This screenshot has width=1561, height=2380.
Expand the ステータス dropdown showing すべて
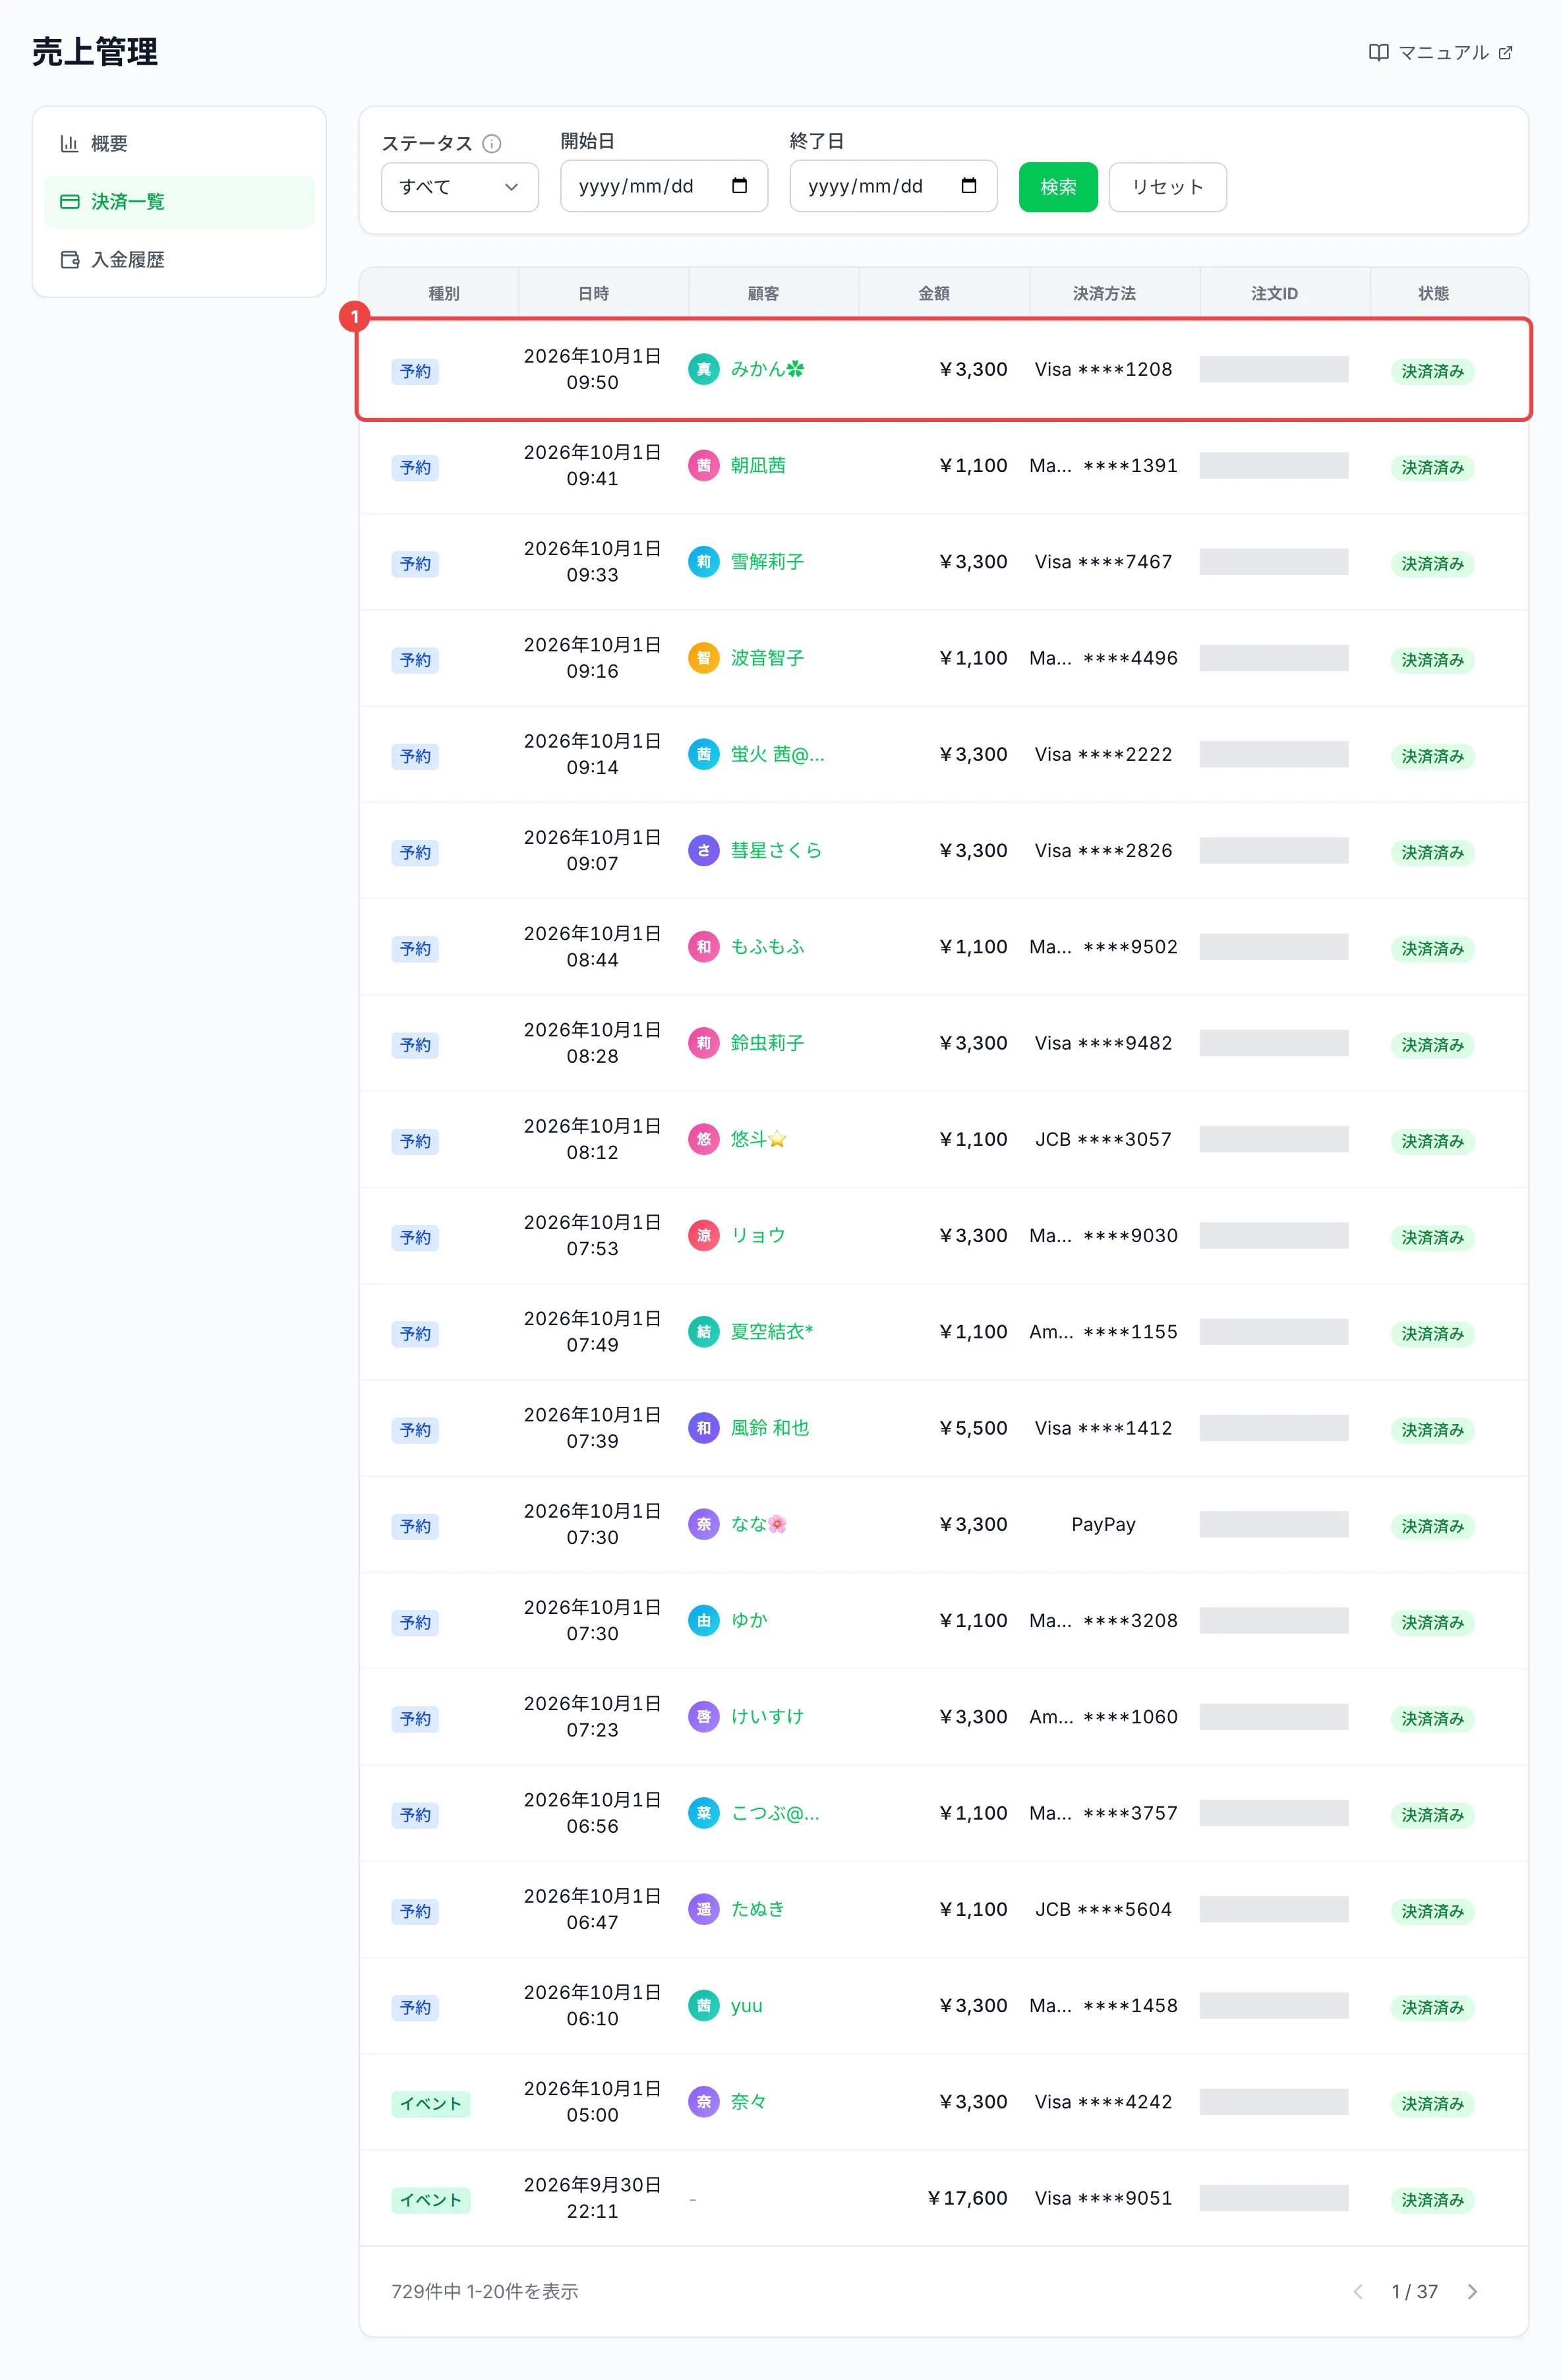(459, 187)
